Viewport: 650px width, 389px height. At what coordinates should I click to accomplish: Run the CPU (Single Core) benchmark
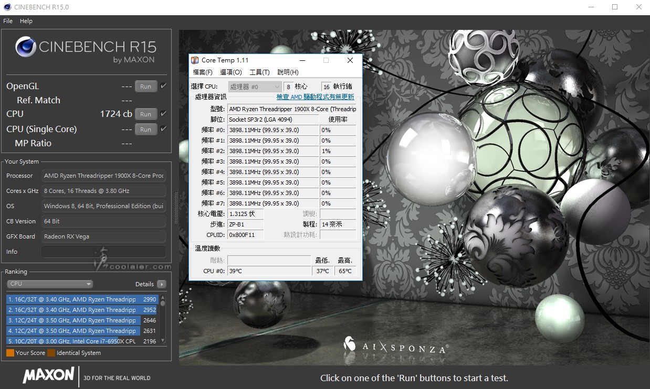click(x=146, y=129)
